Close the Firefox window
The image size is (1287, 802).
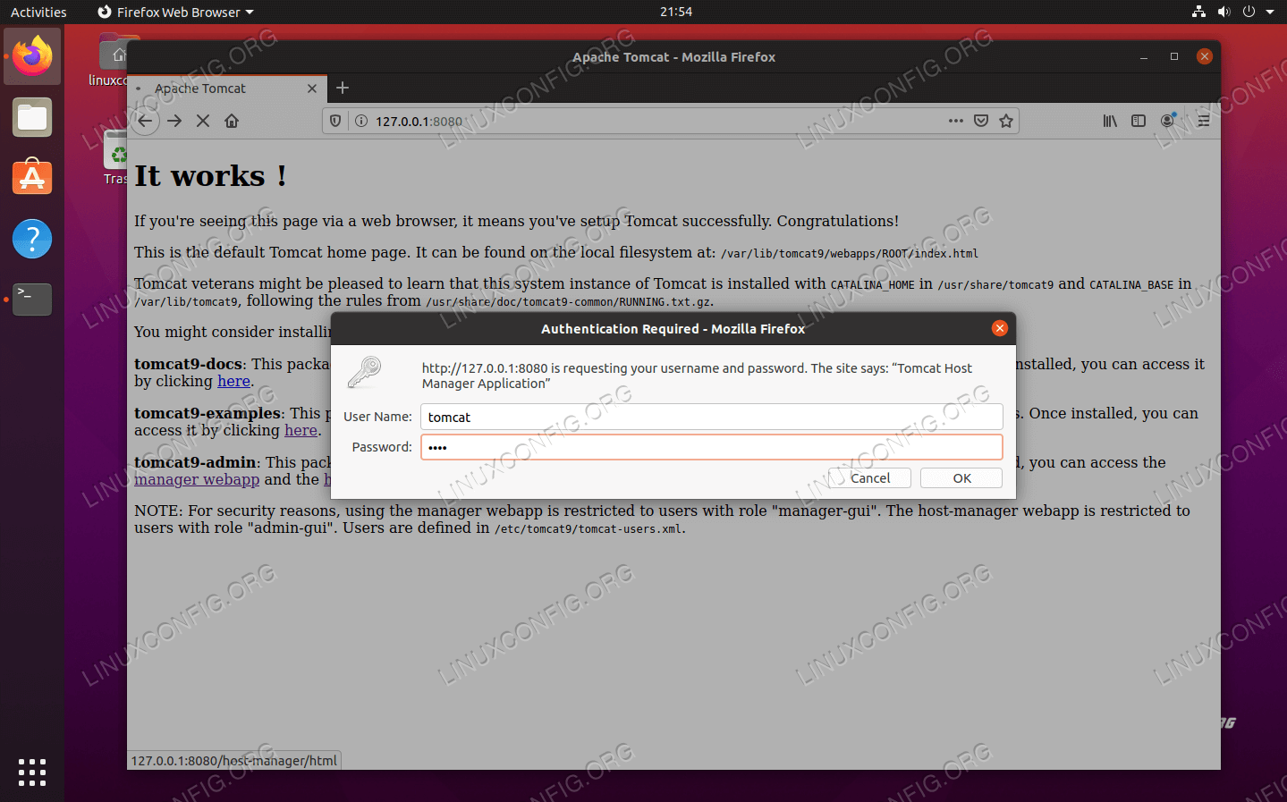pyautogui.click(x=1205, y=56)
